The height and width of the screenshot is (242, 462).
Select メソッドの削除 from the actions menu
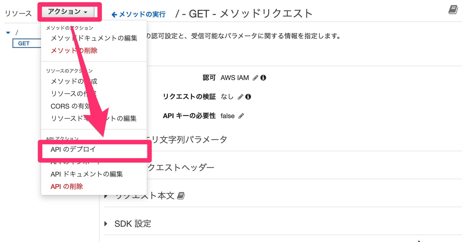73,50
